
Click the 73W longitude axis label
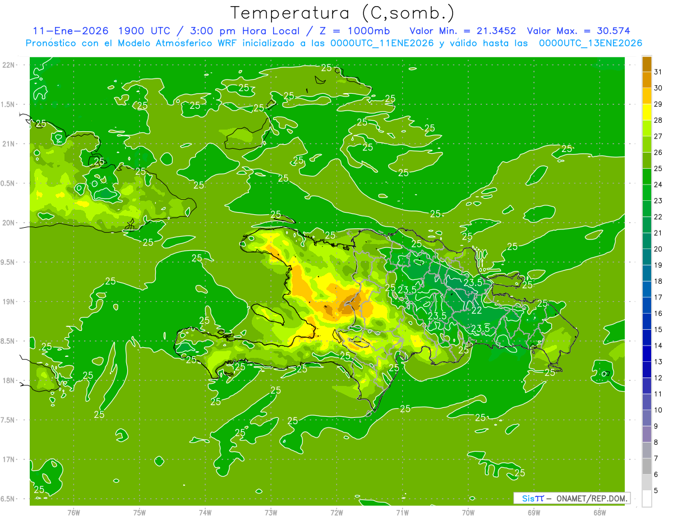coord(271,512)
